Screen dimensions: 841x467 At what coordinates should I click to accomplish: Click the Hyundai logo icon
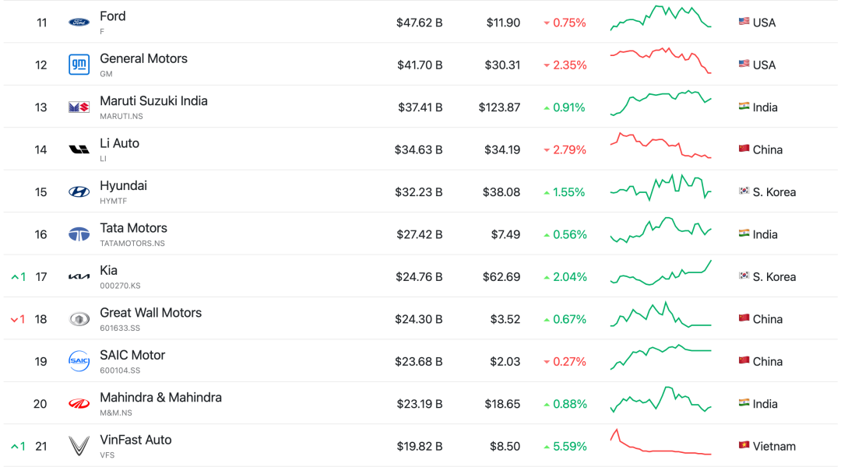(x=79, y=192)
